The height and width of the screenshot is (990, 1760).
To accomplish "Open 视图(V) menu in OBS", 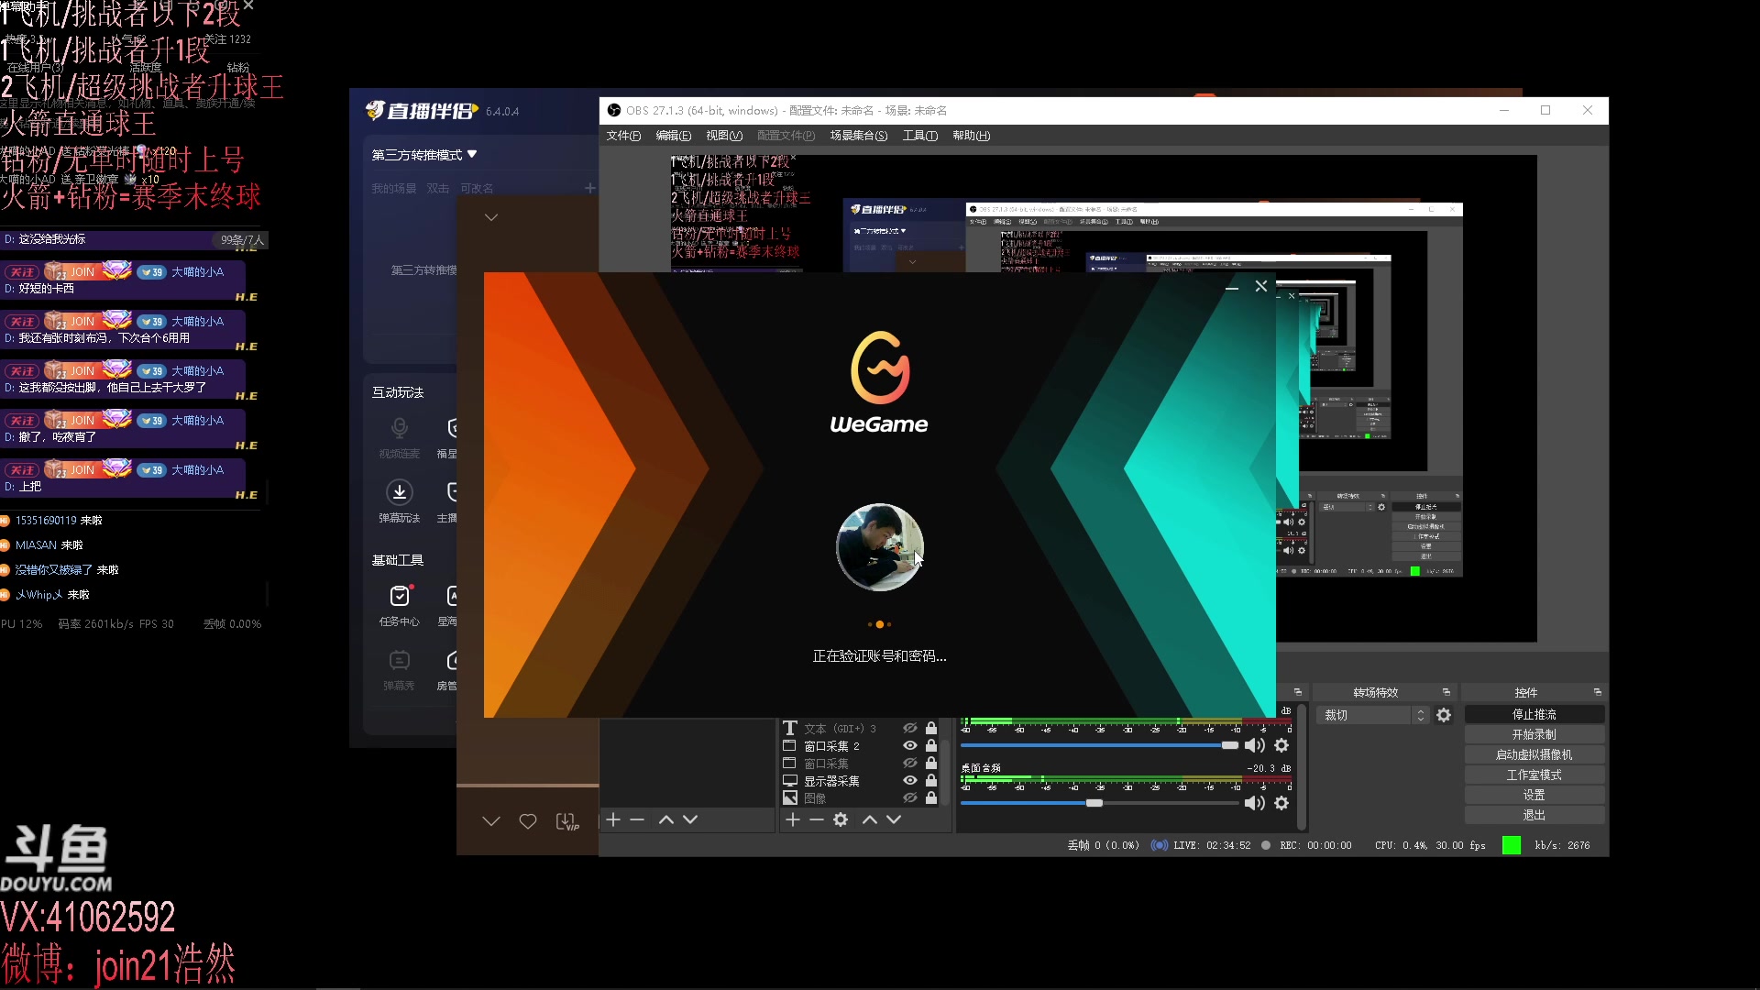I will pyautogui.click(x=724, y=136).
